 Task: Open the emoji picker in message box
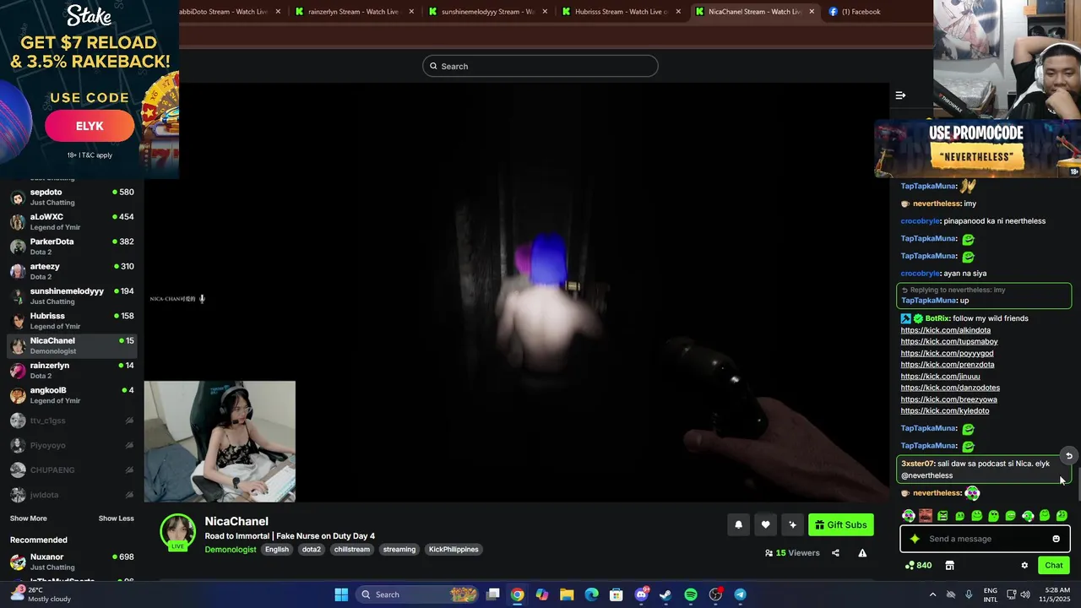tap(1056, 539)
